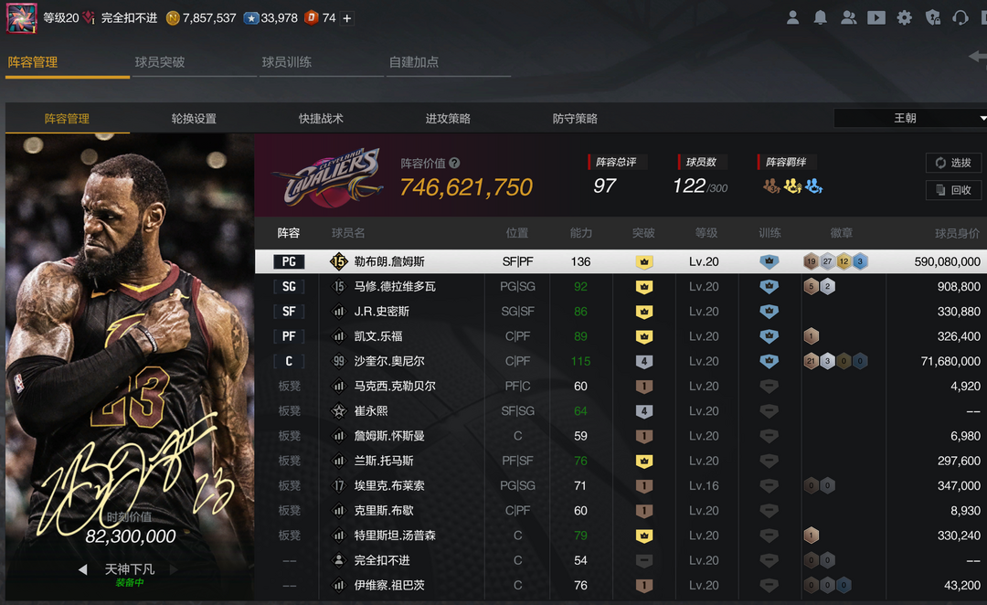This screenshot has width=987, height=605.
Task: Go to the 进攻策略 tab
Action: (448, 119)
